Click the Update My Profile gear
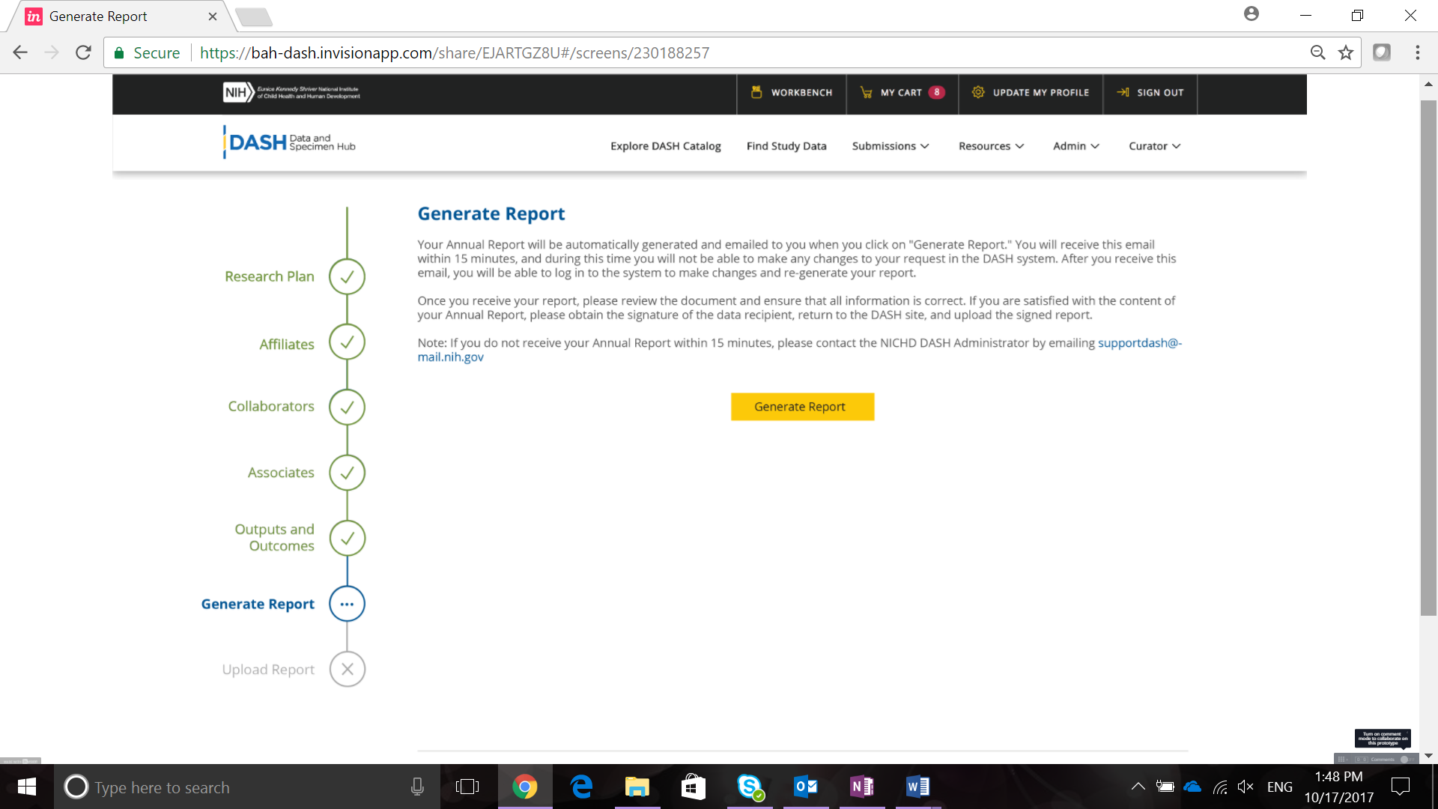This screenshot has width=1438, height=809. pyautogui.click(x=978, y=92)
